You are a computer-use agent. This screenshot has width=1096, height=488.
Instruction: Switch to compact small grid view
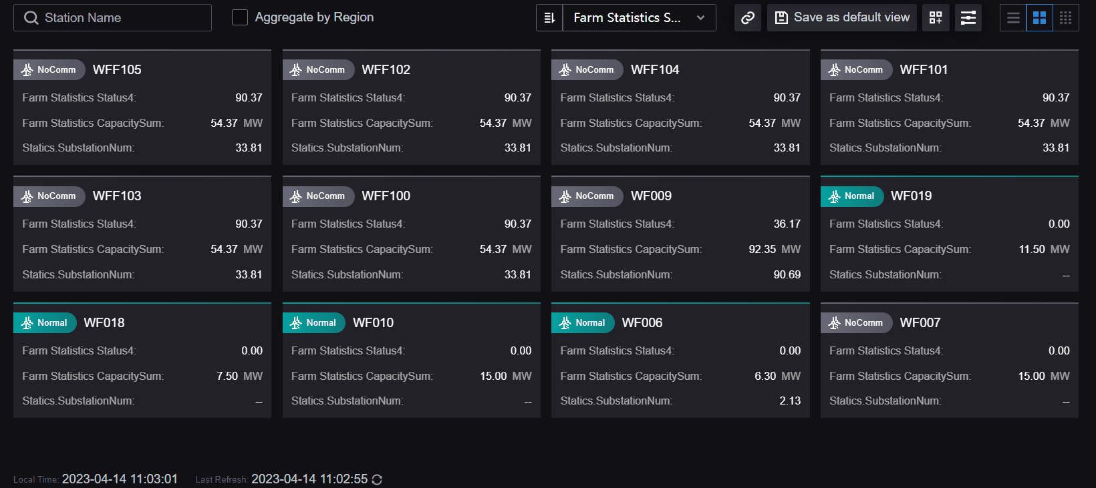1066,18
